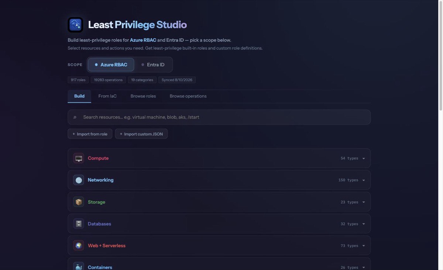Click the Containers category title
Screen dimensions: 443x270
(x=100, y=267)
